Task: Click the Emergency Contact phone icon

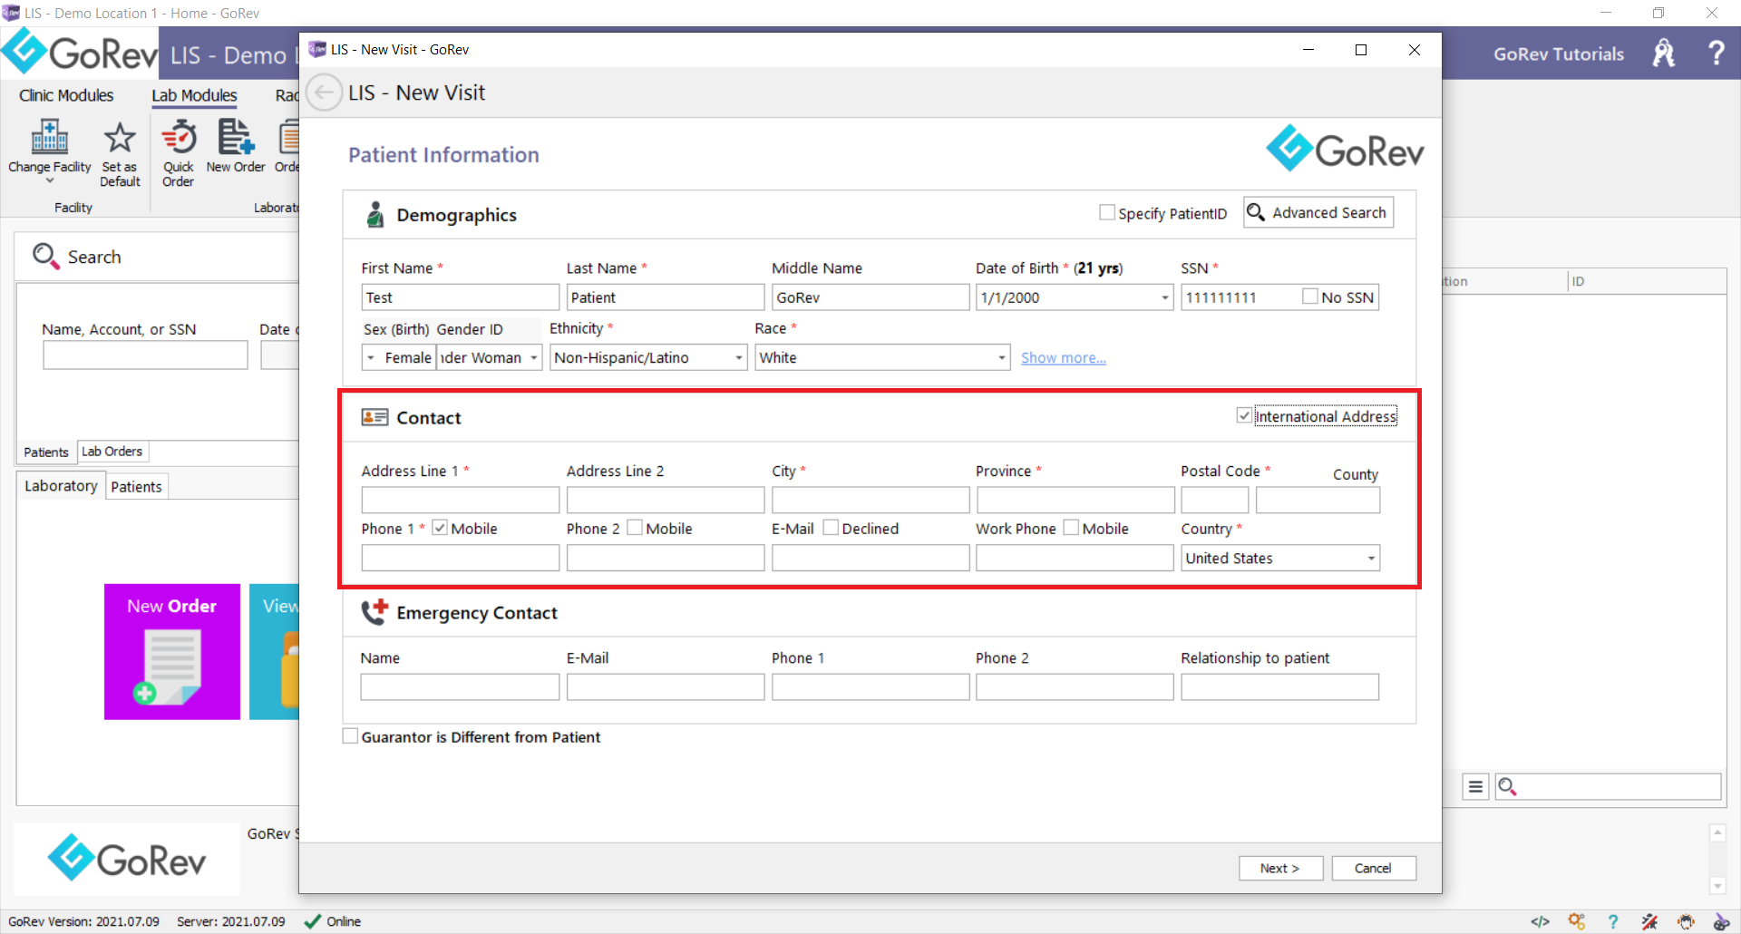Action: pyautogui.click(x=374, y=612)
